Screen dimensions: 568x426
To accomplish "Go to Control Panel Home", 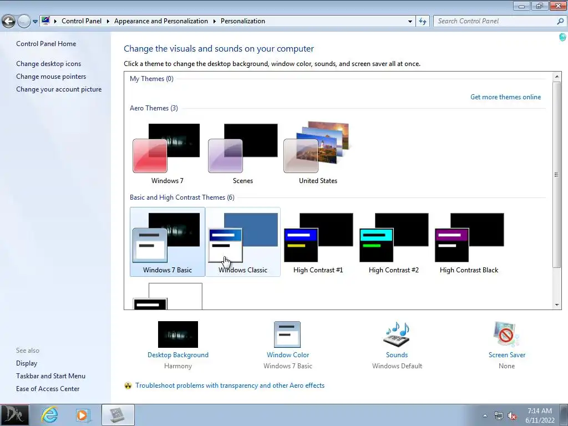I will pos(46,44).
